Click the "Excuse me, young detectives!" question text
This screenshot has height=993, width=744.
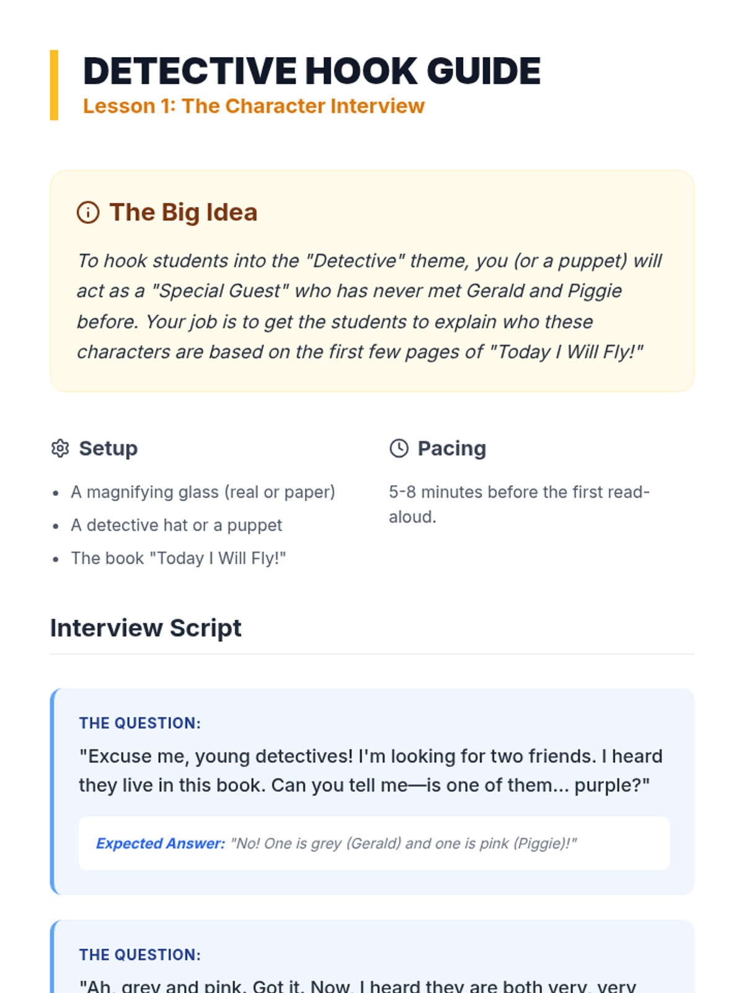tap(370, 770)
